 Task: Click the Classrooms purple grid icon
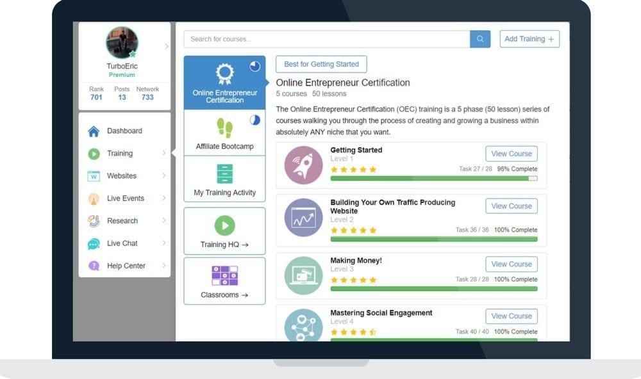point(224,276)
